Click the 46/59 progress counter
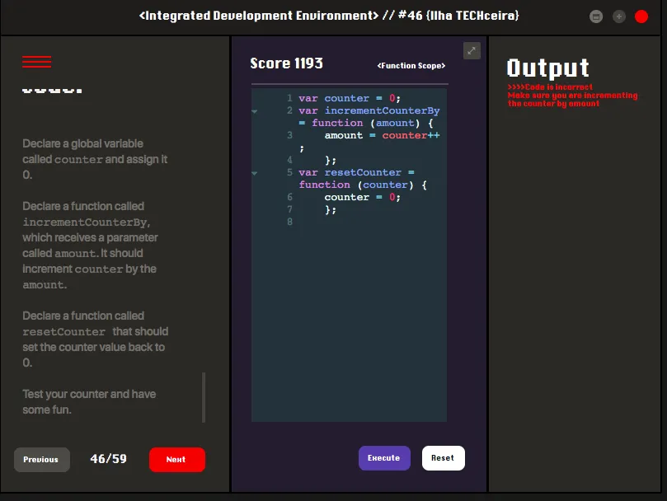 click(109, 459)
